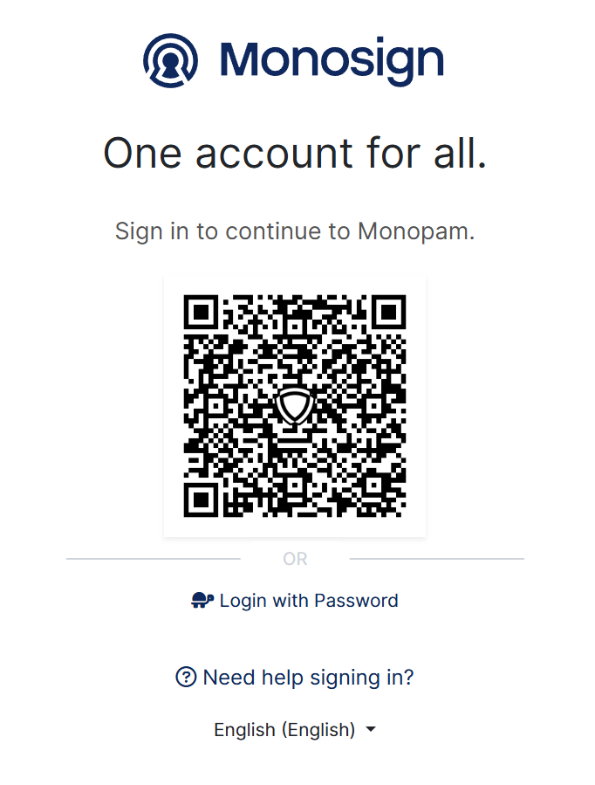595x785 pixels.
Task: Open the "Need help signing in?" link
Action: point(308,677)
